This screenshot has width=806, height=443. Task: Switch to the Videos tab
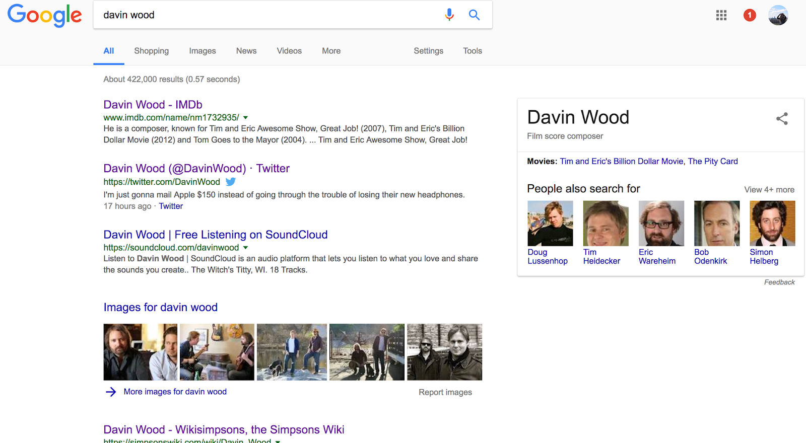click(x=289, y=51)
